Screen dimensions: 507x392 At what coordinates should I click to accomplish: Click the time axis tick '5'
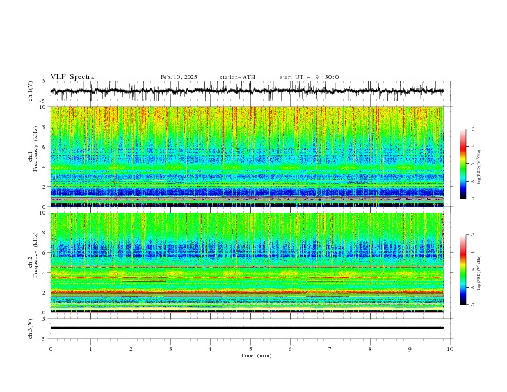point(250,349)
